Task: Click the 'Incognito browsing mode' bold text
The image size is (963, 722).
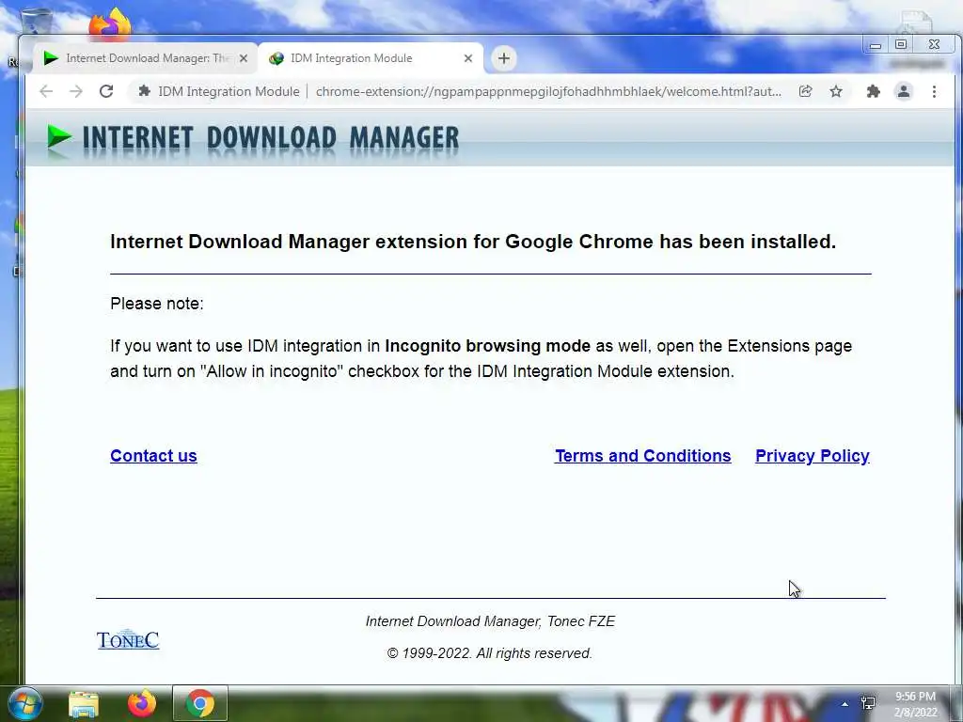Action: click(x=488, y=346)
